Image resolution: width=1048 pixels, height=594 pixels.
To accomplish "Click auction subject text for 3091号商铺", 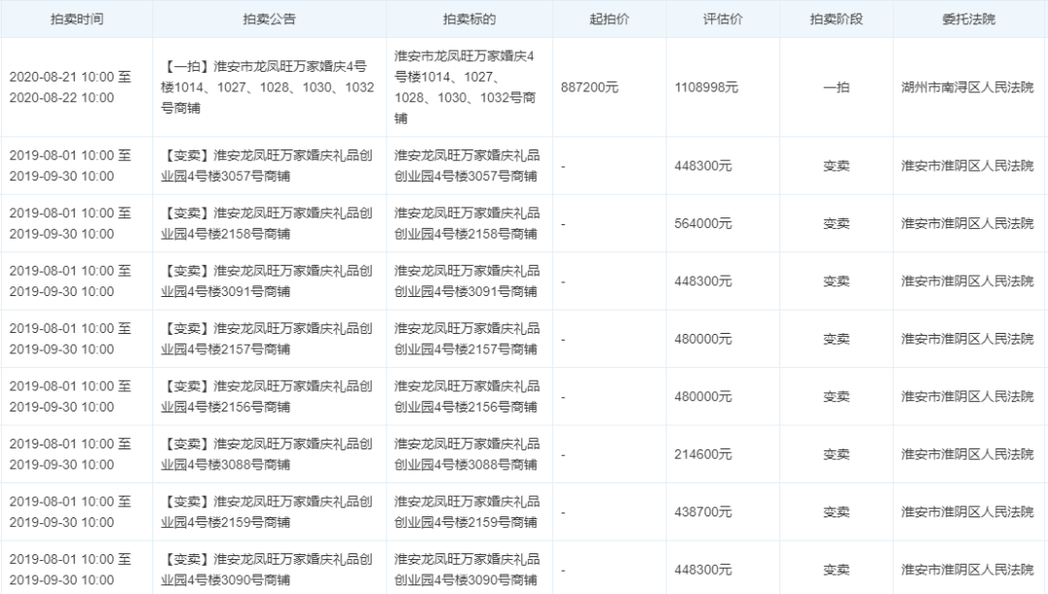I will pyautogui.click(x=467, y=281).
